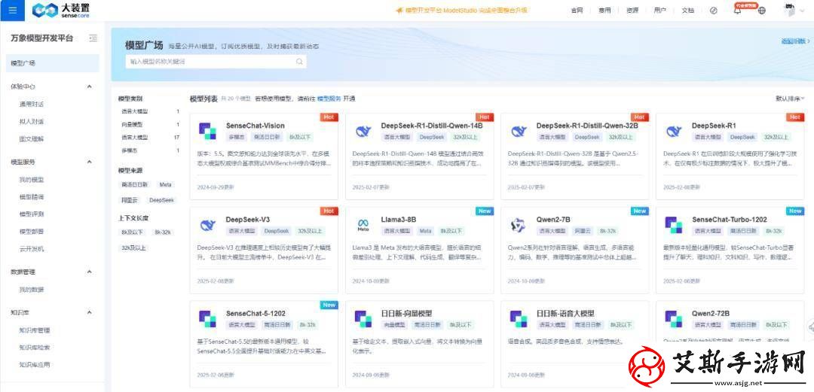Open 我的模型 in the sidebar
814x392 pixels.
[x=32, y=179]
